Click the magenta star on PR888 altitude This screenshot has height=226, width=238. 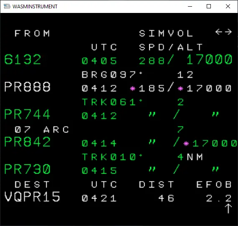pyautogui.click(x=180, y=89)
